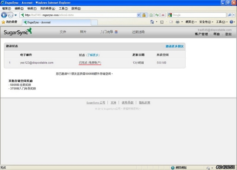This screenshot has width=237, height=170.
Task: Toggle the compatibility view icon
Action: tap(151, 15)
